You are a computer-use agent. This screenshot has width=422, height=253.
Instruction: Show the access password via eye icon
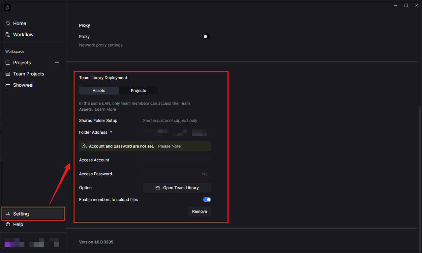click(x=204, y=174)
